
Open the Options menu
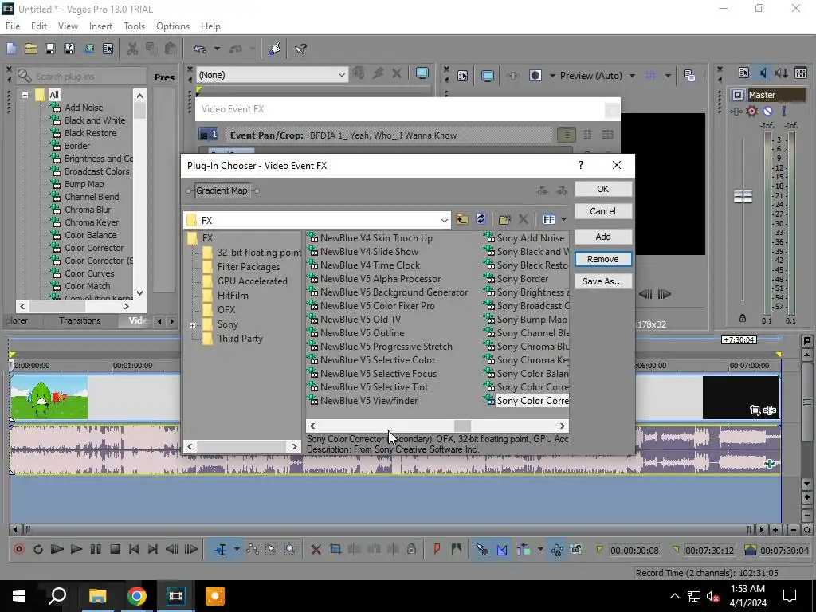point(173,26)
